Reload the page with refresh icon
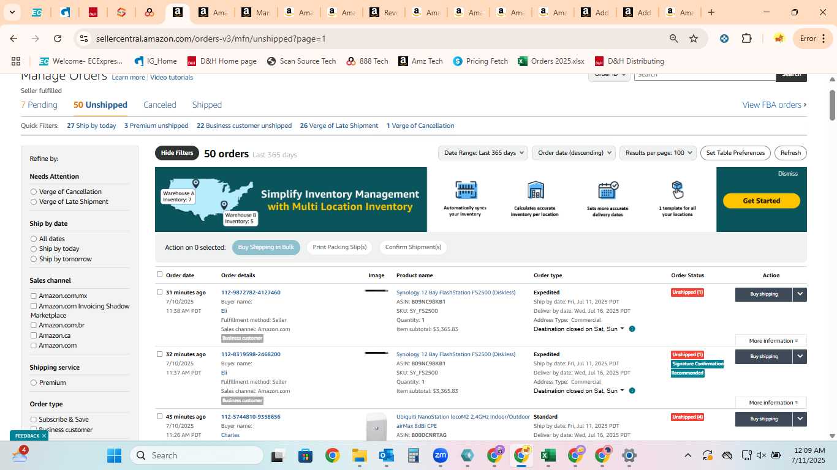The image size is (837, 470). [58, 39]
